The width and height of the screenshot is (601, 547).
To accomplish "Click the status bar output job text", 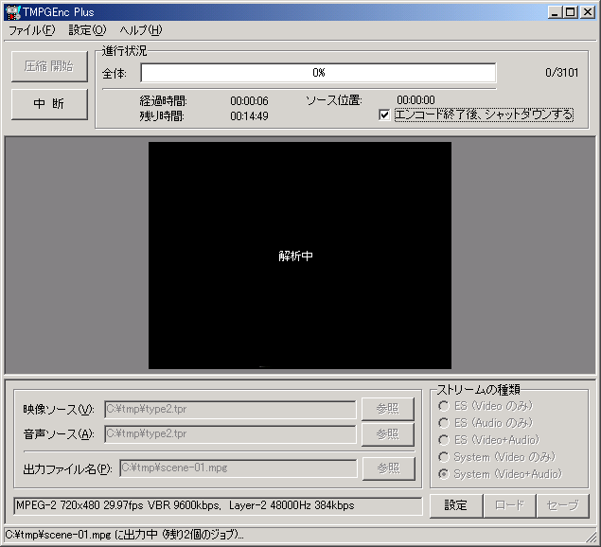I will [x=124, y=535].
